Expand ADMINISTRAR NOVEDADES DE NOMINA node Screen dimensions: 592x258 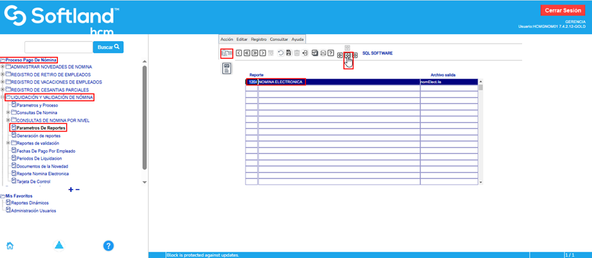(3, 67)
